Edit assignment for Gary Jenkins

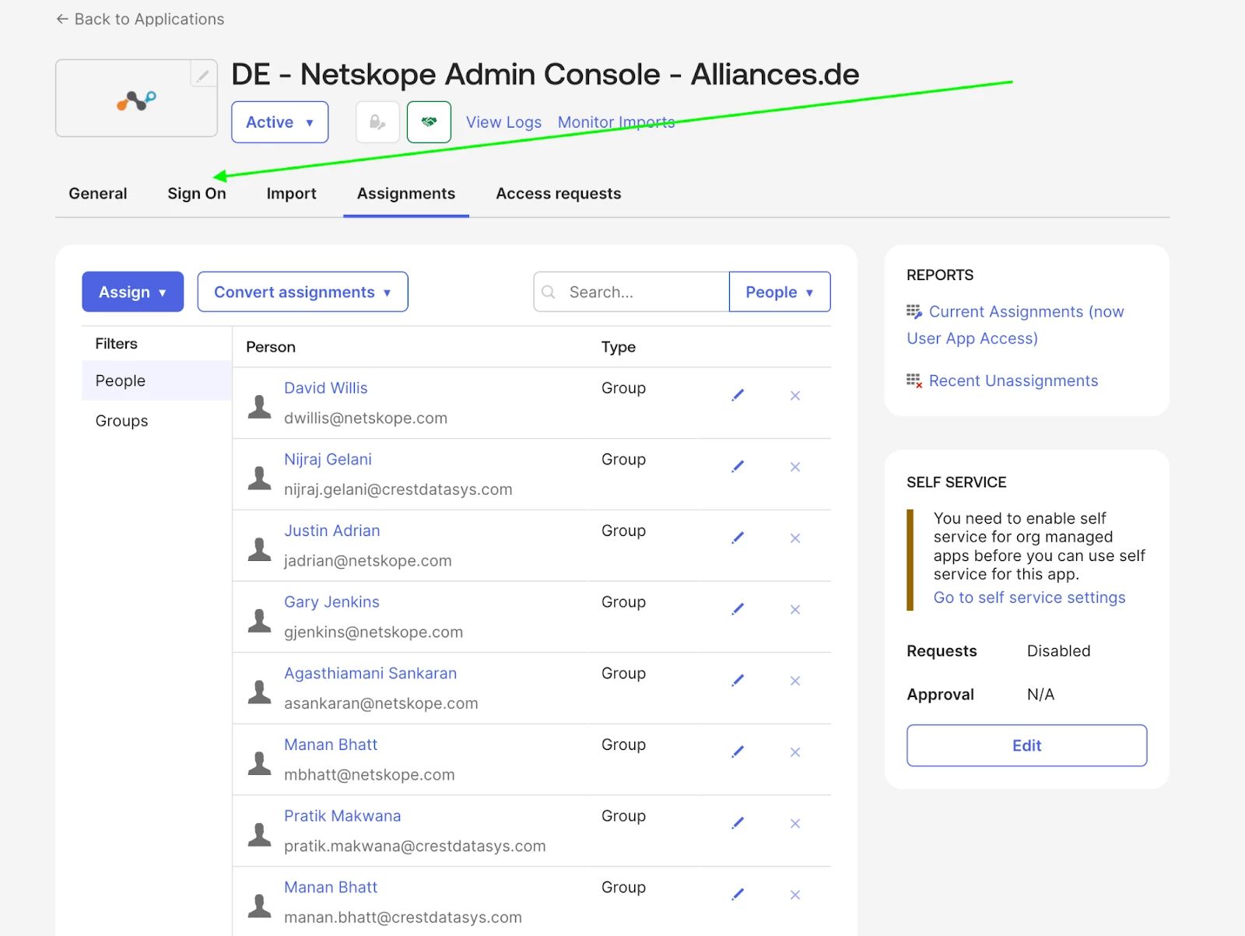738,609
